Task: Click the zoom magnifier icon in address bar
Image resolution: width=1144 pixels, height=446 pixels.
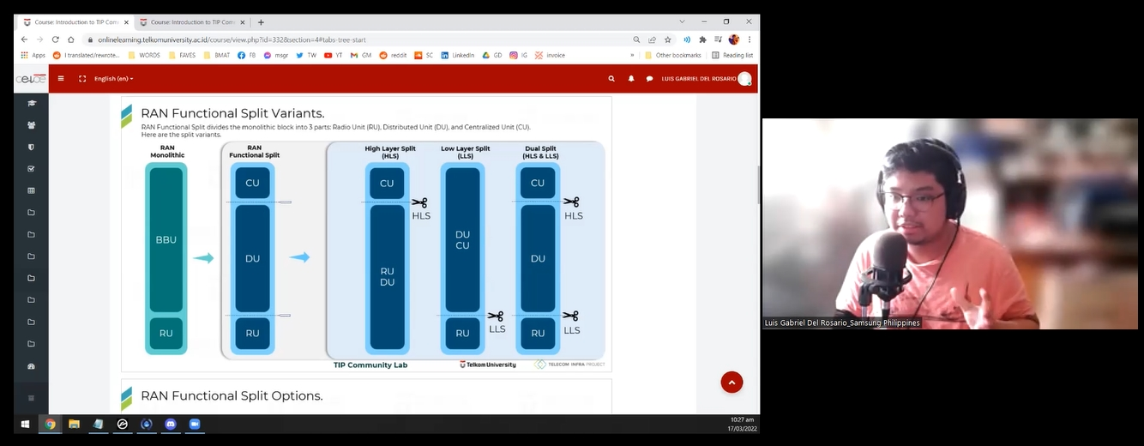Action: pos(636,39)
